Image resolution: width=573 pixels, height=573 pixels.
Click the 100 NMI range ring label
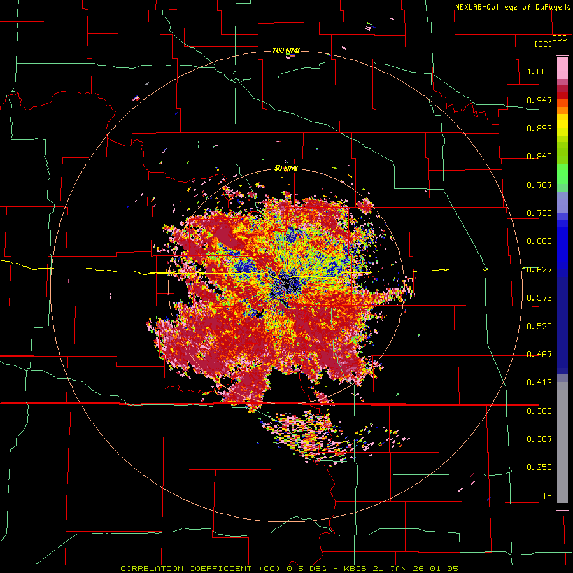(x=286, y=50)
